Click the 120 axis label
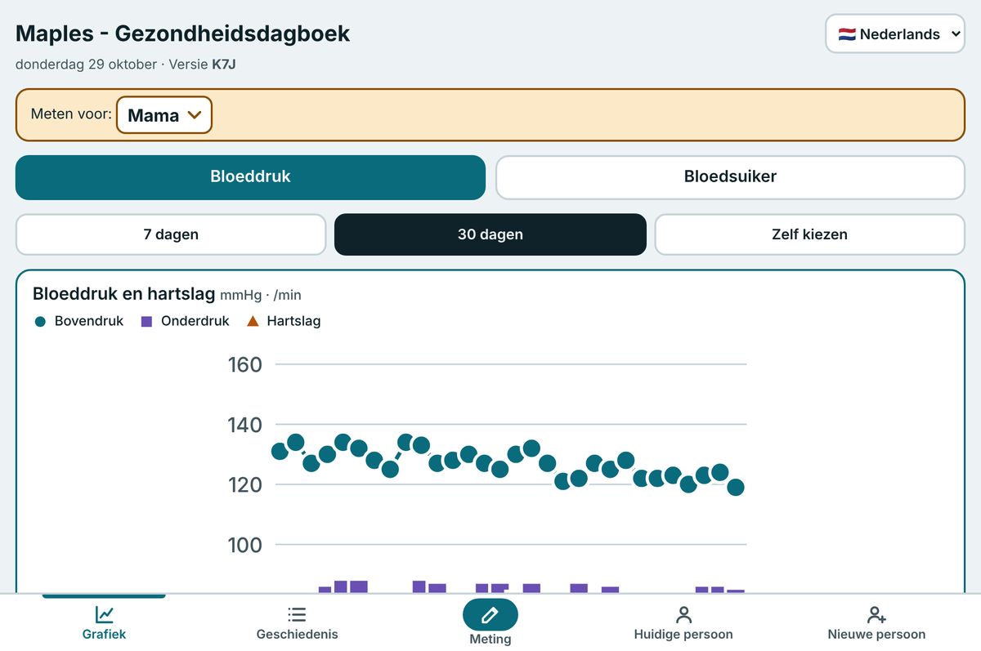981x651 pixels. pos(245,484)
